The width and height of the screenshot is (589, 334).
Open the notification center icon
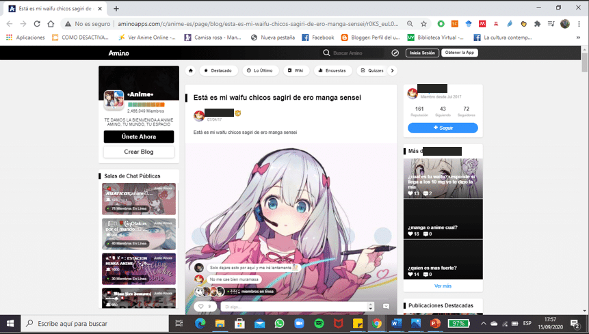[575, 323]
